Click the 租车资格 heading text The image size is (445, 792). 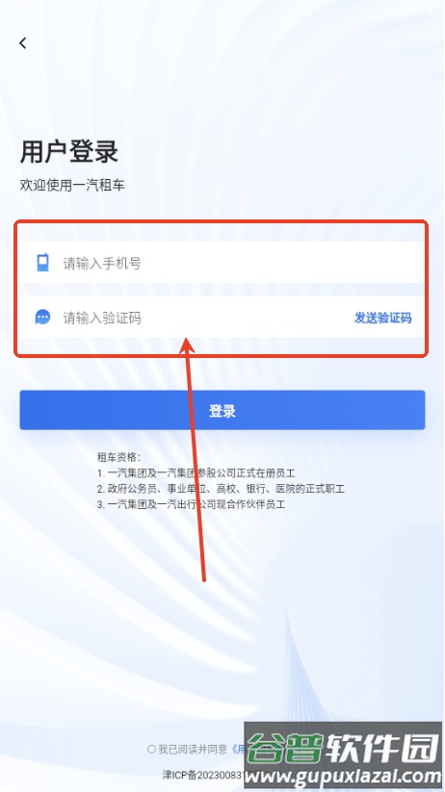(118, 458)
